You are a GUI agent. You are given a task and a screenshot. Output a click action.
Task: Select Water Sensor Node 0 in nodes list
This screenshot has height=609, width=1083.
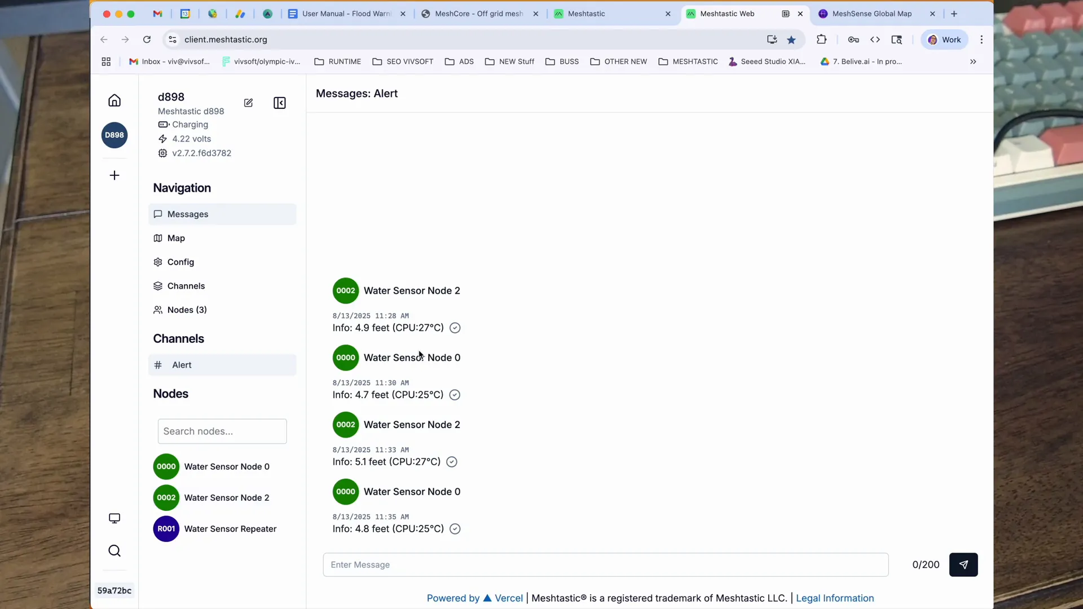212,466
